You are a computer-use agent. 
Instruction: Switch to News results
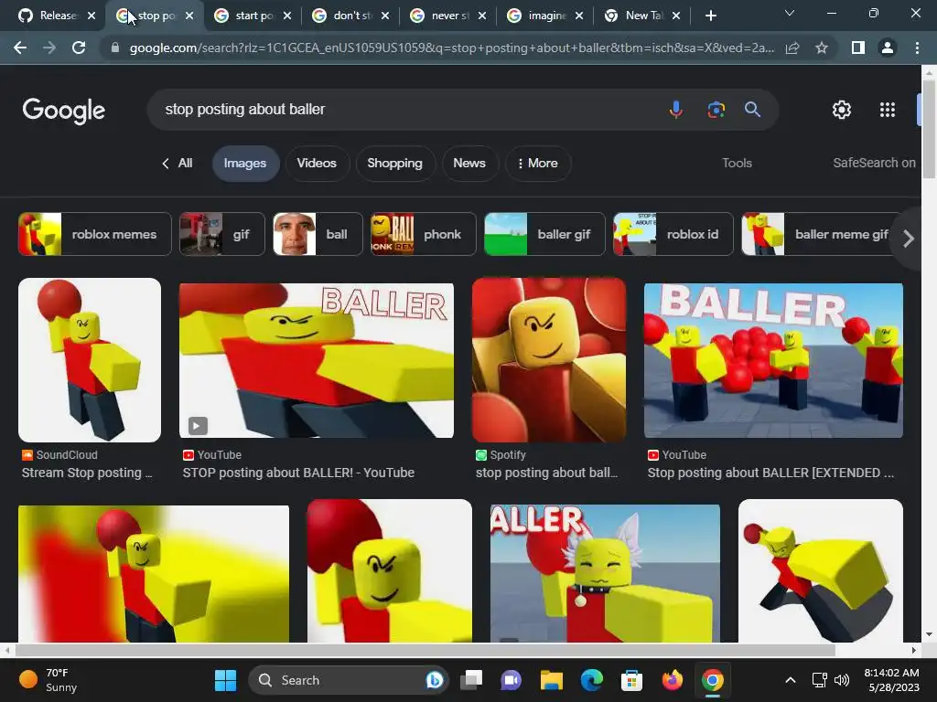click(469, 163)
